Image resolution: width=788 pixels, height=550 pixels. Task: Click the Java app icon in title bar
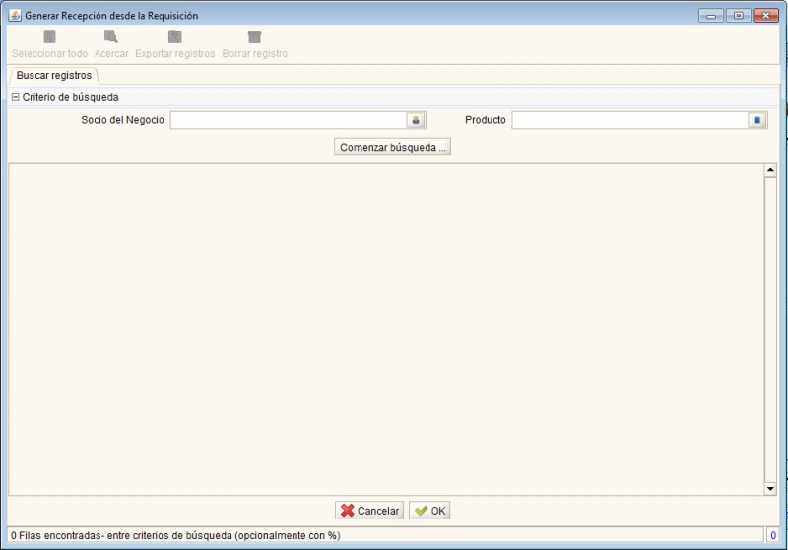point(15,15)
